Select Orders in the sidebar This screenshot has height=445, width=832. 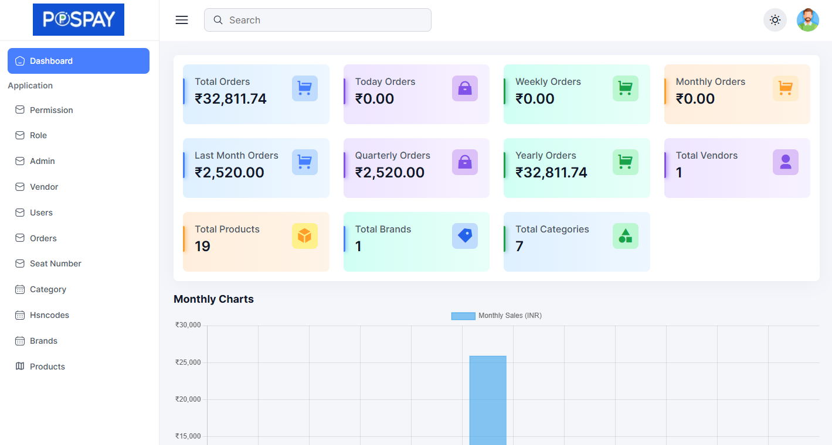tap(43, 238)
